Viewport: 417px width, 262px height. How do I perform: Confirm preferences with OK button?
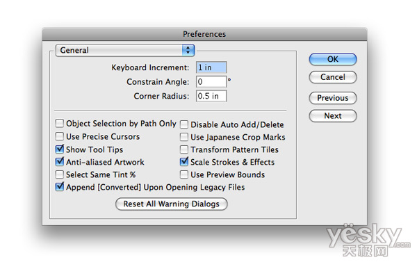tap(333, 59)
